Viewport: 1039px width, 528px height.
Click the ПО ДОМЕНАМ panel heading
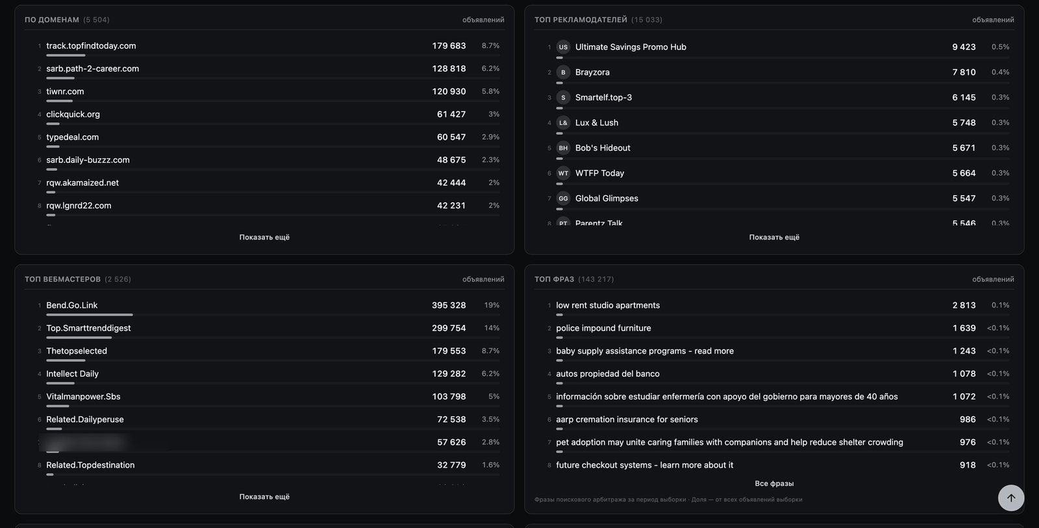52,20
